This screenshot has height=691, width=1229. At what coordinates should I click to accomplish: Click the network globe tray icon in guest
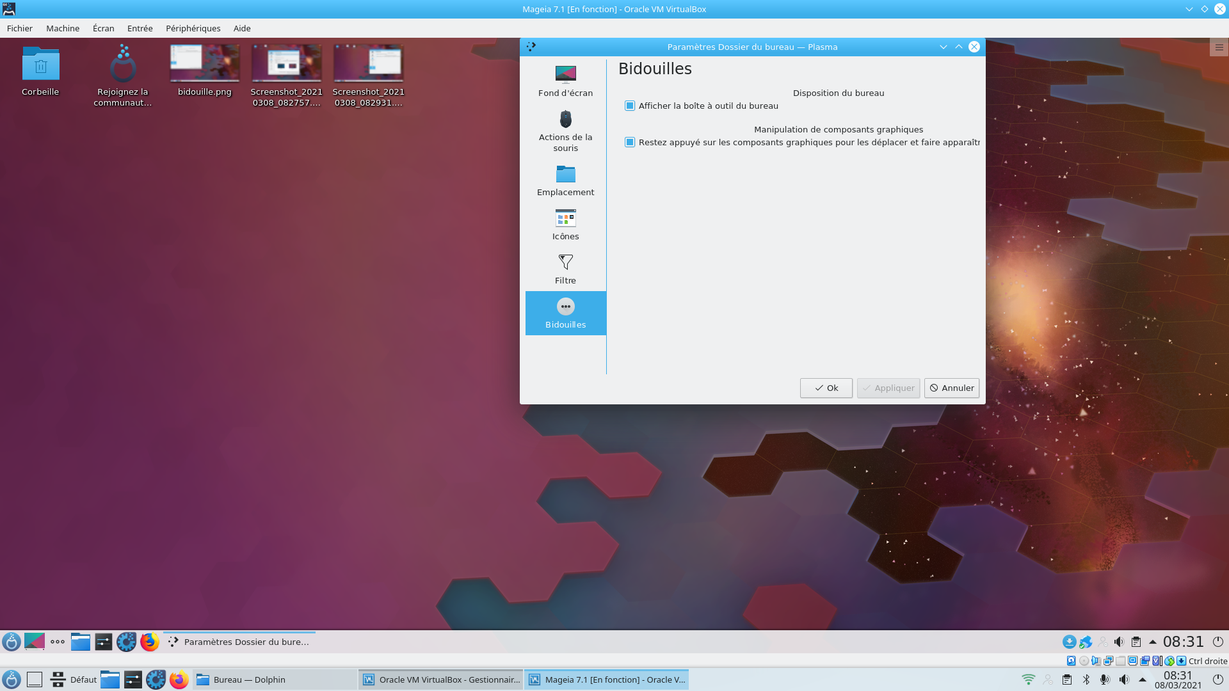pyautogui.click(x=1086, y=642)
